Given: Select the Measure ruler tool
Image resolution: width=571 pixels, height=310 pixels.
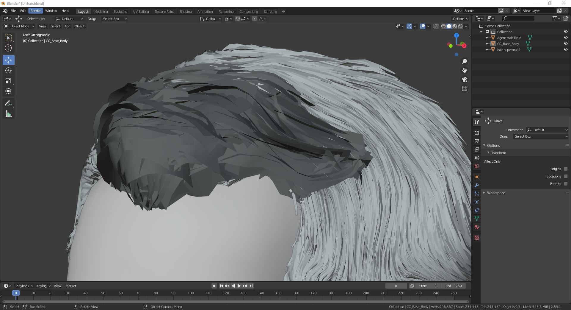Looking at the screenshot, I should 8,114.
